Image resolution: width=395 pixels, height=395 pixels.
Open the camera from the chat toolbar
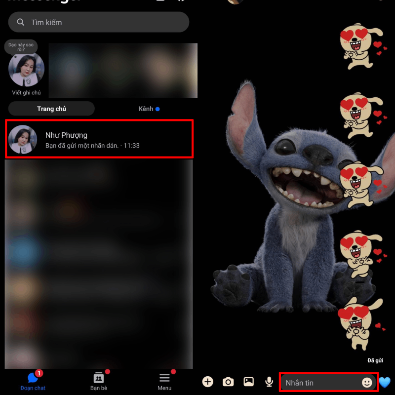(x=228, y=382)
